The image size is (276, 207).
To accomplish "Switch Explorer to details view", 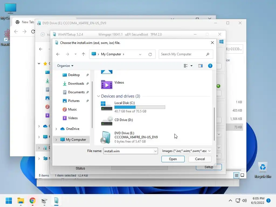I will pyautogui.click(x=236, y=175).
